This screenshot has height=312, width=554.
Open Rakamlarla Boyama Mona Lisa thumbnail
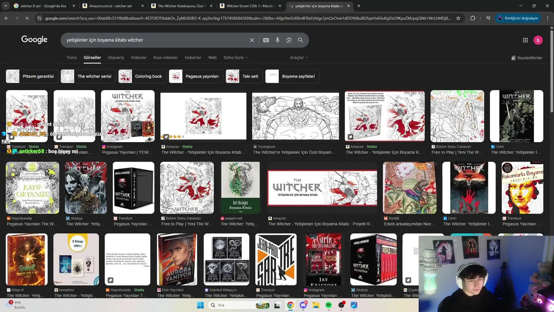point(522,188)
